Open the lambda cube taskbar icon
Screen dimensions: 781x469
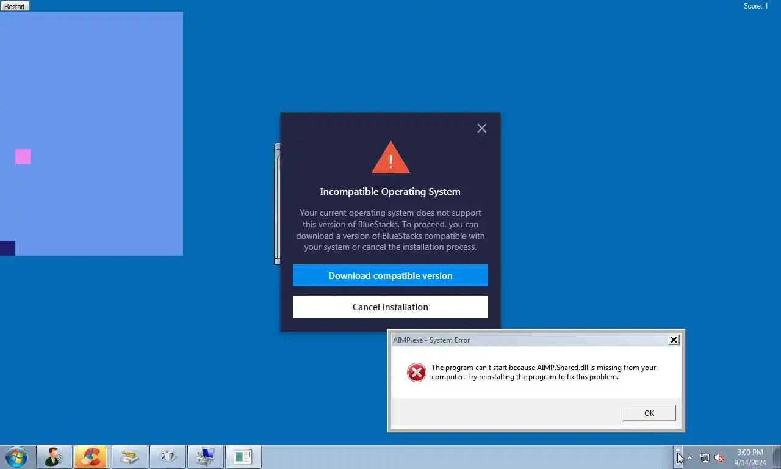coord(167,457)
